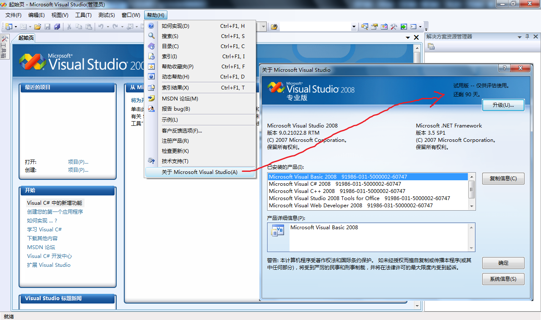Expand the Other Windows dropdown arrow
The image size is (541, 320).
(420, 27)
